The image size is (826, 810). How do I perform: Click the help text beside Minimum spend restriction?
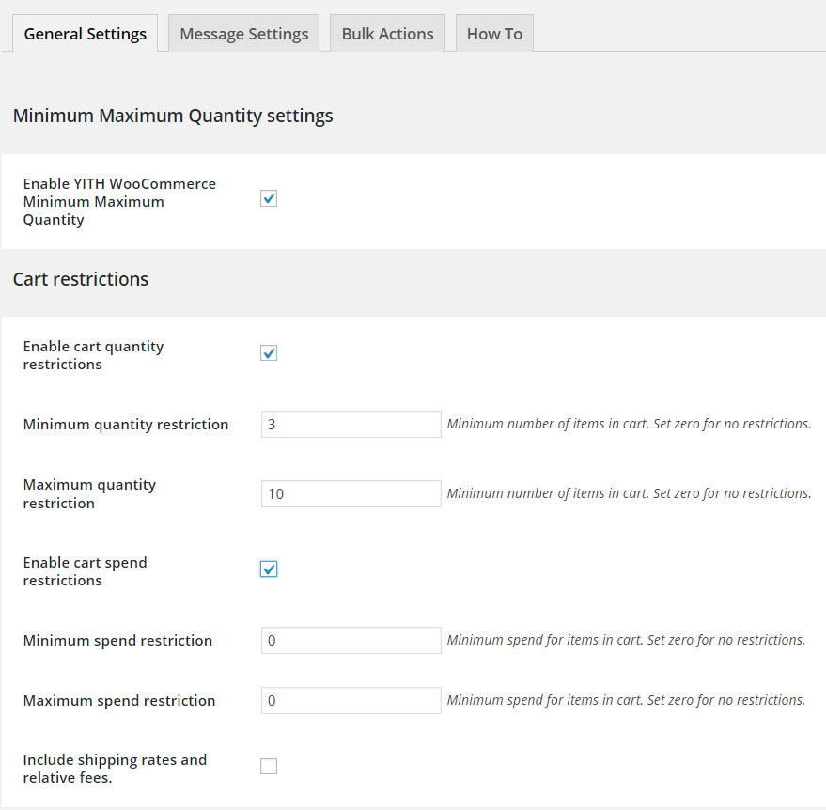tap(626, 641)
